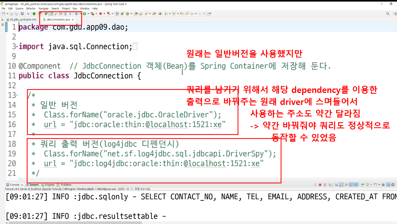The image size is (397, 224).
Task: Click the word Component on line 10
Action: click(42, 66)
